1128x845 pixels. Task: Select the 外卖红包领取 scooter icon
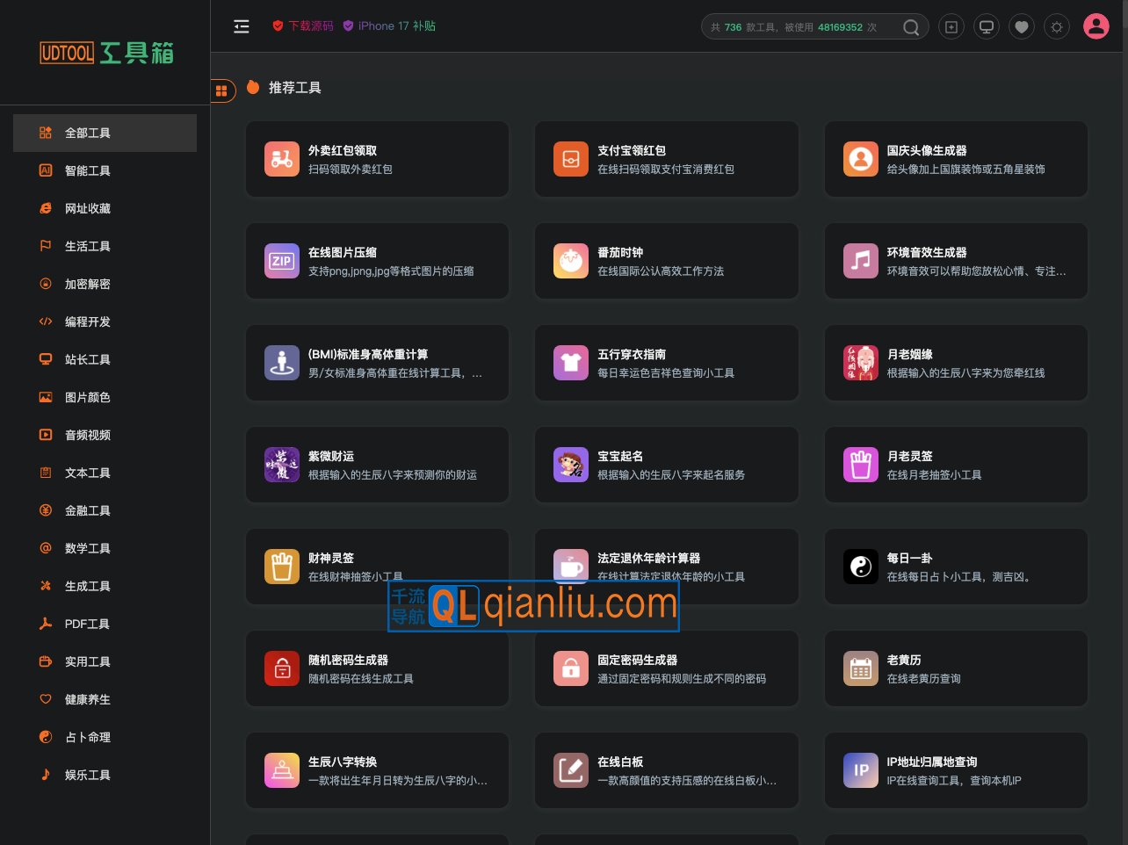[282, 159]
